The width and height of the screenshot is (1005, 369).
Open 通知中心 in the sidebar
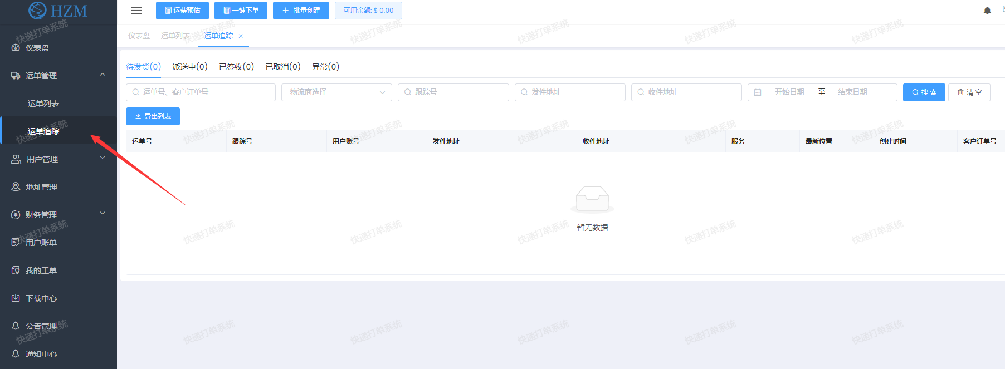(x=41, y=354)
